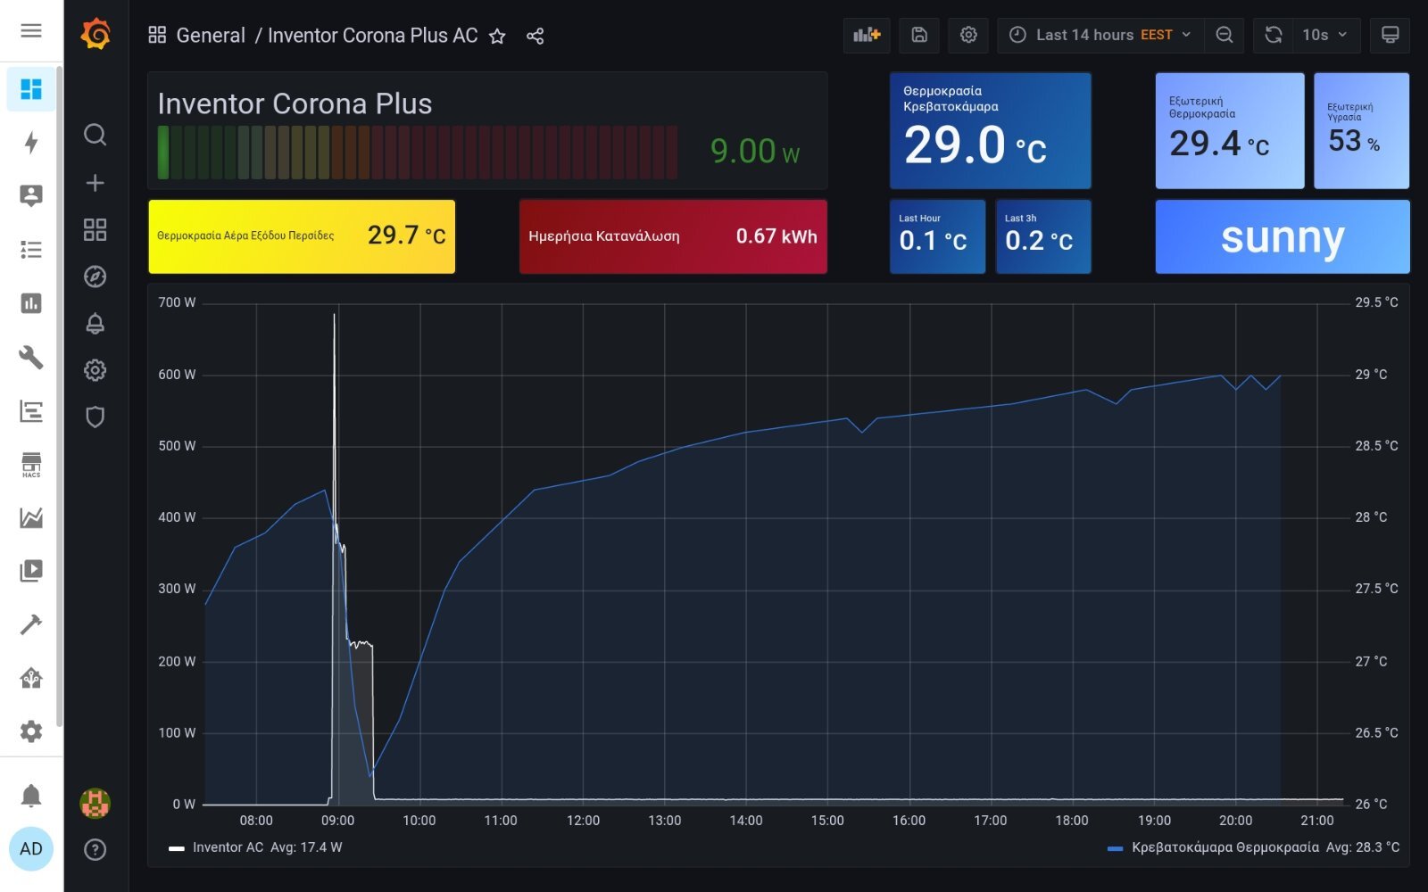Click the yellow Θερμοκρασία Αέρα Εξόδου panel
The image size is (1428, 892).
point(302,236)
